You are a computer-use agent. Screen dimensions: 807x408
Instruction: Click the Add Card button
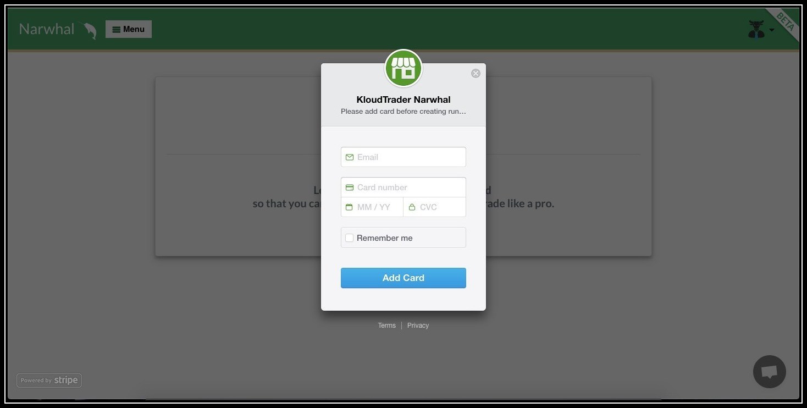[x=403, y=278]
